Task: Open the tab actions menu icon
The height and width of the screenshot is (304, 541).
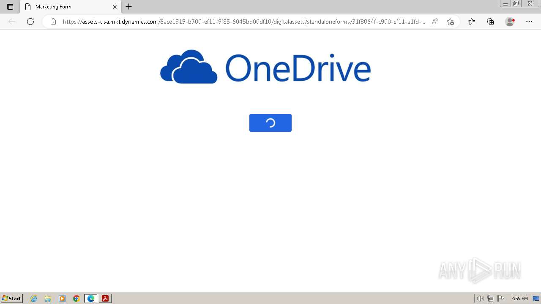Action: click(10, 7)
